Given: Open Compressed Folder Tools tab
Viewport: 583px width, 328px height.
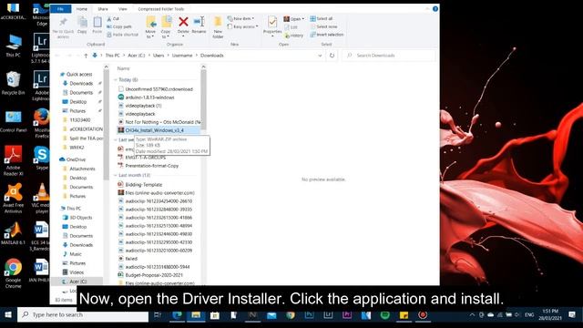Looking at the screenshot, I should [x=161, y=9].
